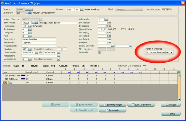Open Merk lookup button
Image resolution: width=186 pixels, height=121 pixels.
30,36
